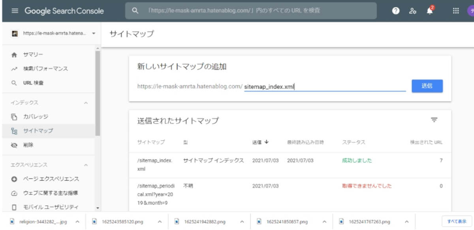Open user and permissions icon
474x230 pixels.
pyautogui.click(x=412, y=11)
